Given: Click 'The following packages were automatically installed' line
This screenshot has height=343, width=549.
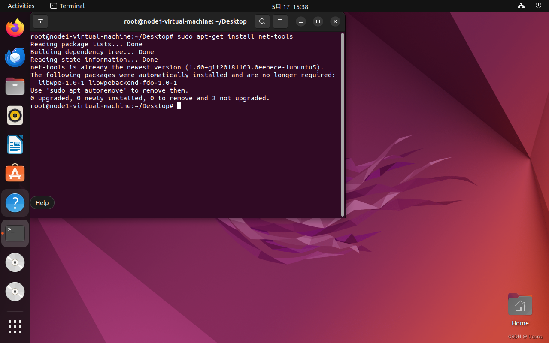Looking at the screenshot, I should (x=183, y=75).
